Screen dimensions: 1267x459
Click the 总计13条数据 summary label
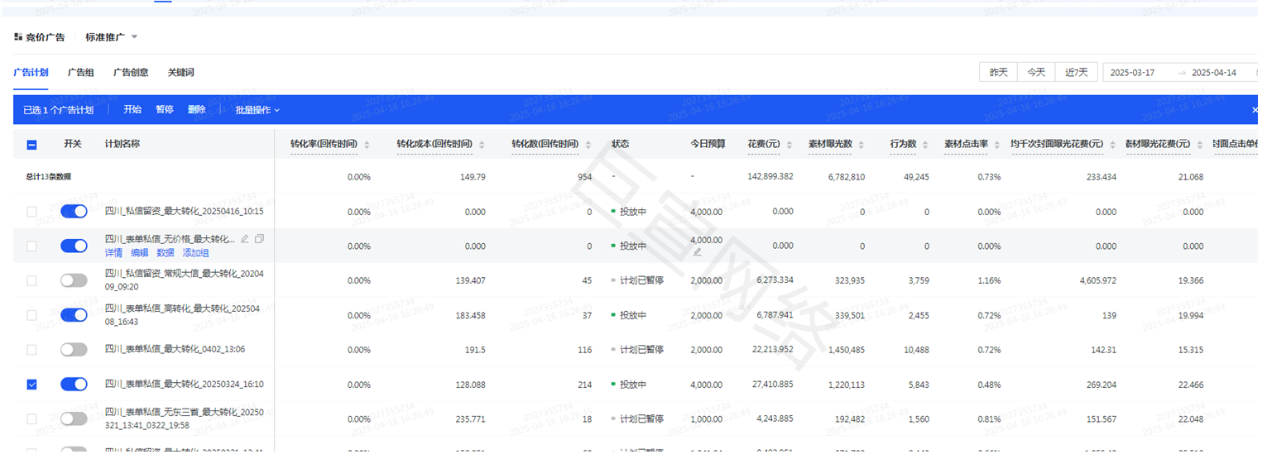click(47, 177)
